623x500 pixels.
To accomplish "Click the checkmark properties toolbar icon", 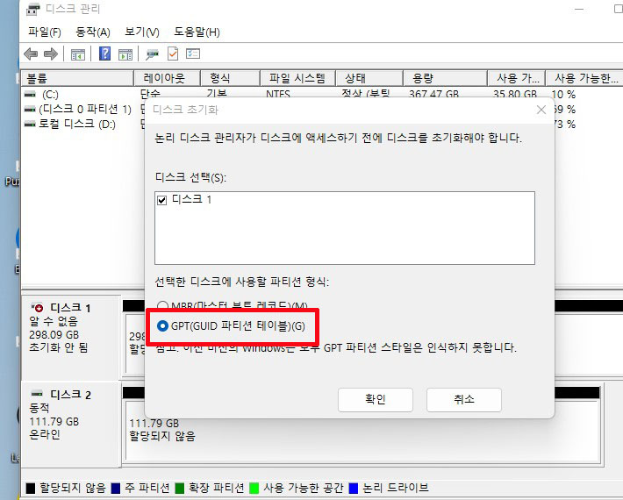I will [x=173, y=54].
